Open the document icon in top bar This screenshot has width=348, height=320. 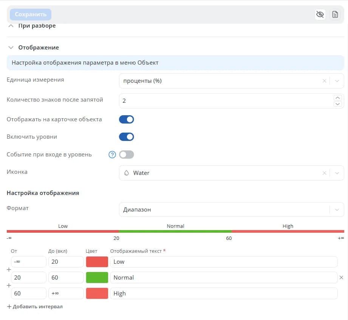pos(335,14)
